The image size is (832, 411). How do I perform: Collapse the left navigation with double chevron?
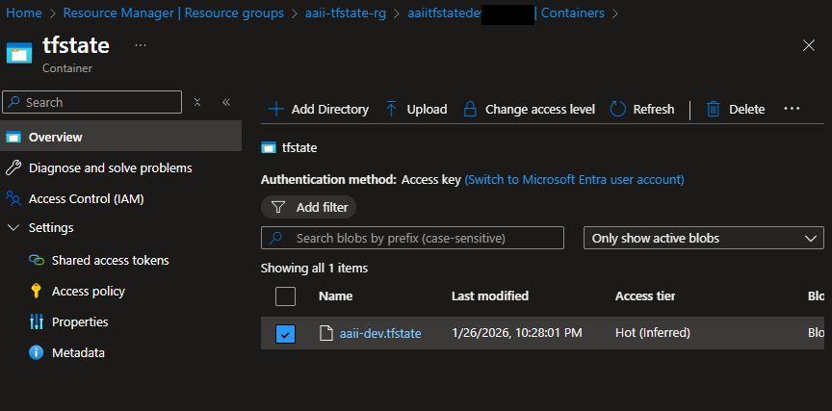[226, 102]
